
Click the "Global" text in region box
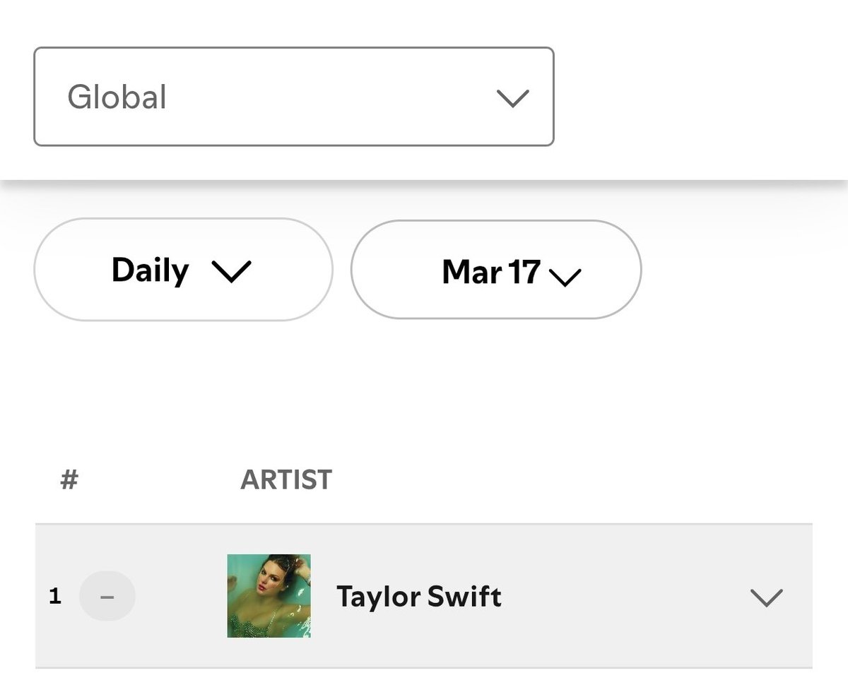click(117, 97)
